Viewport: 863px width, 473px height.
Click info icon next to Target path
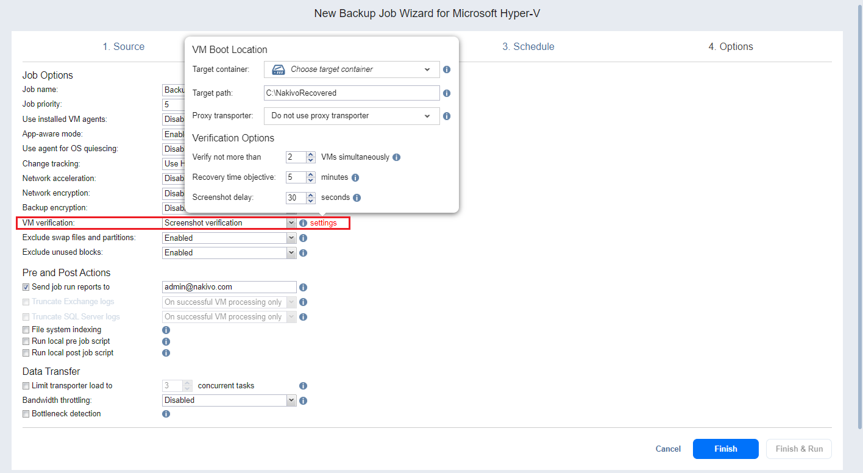[x=447, y=93]
